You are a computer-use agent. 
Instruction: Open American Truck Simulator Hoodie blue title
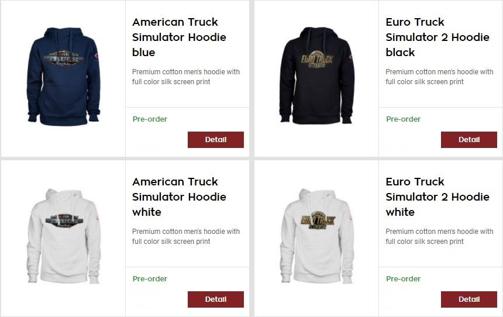pos(179,37)
